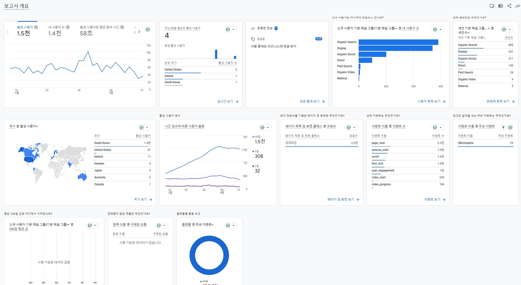Click 이동 중에도 비즈니스에 연결 유지 insight

(274, 46)
